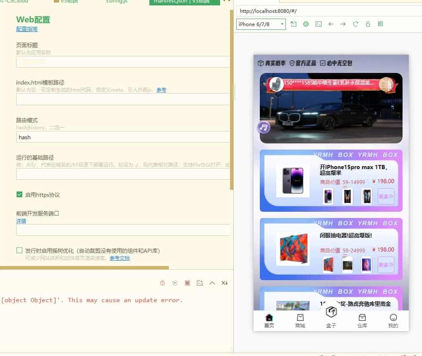Screen dimensions: 422x356
Task: Tap the 我的 icon in the app preview
Action: pos(393,320)
